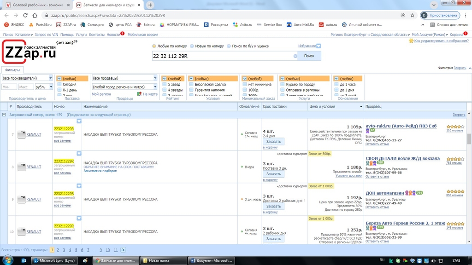Reload the page with the refresh icon
This screenshot has width=472, height=265.
pyautogui.click(x=25, y=15)
